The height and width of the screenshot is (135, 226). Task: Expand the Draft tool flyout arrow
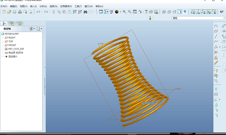pos(220,100)
